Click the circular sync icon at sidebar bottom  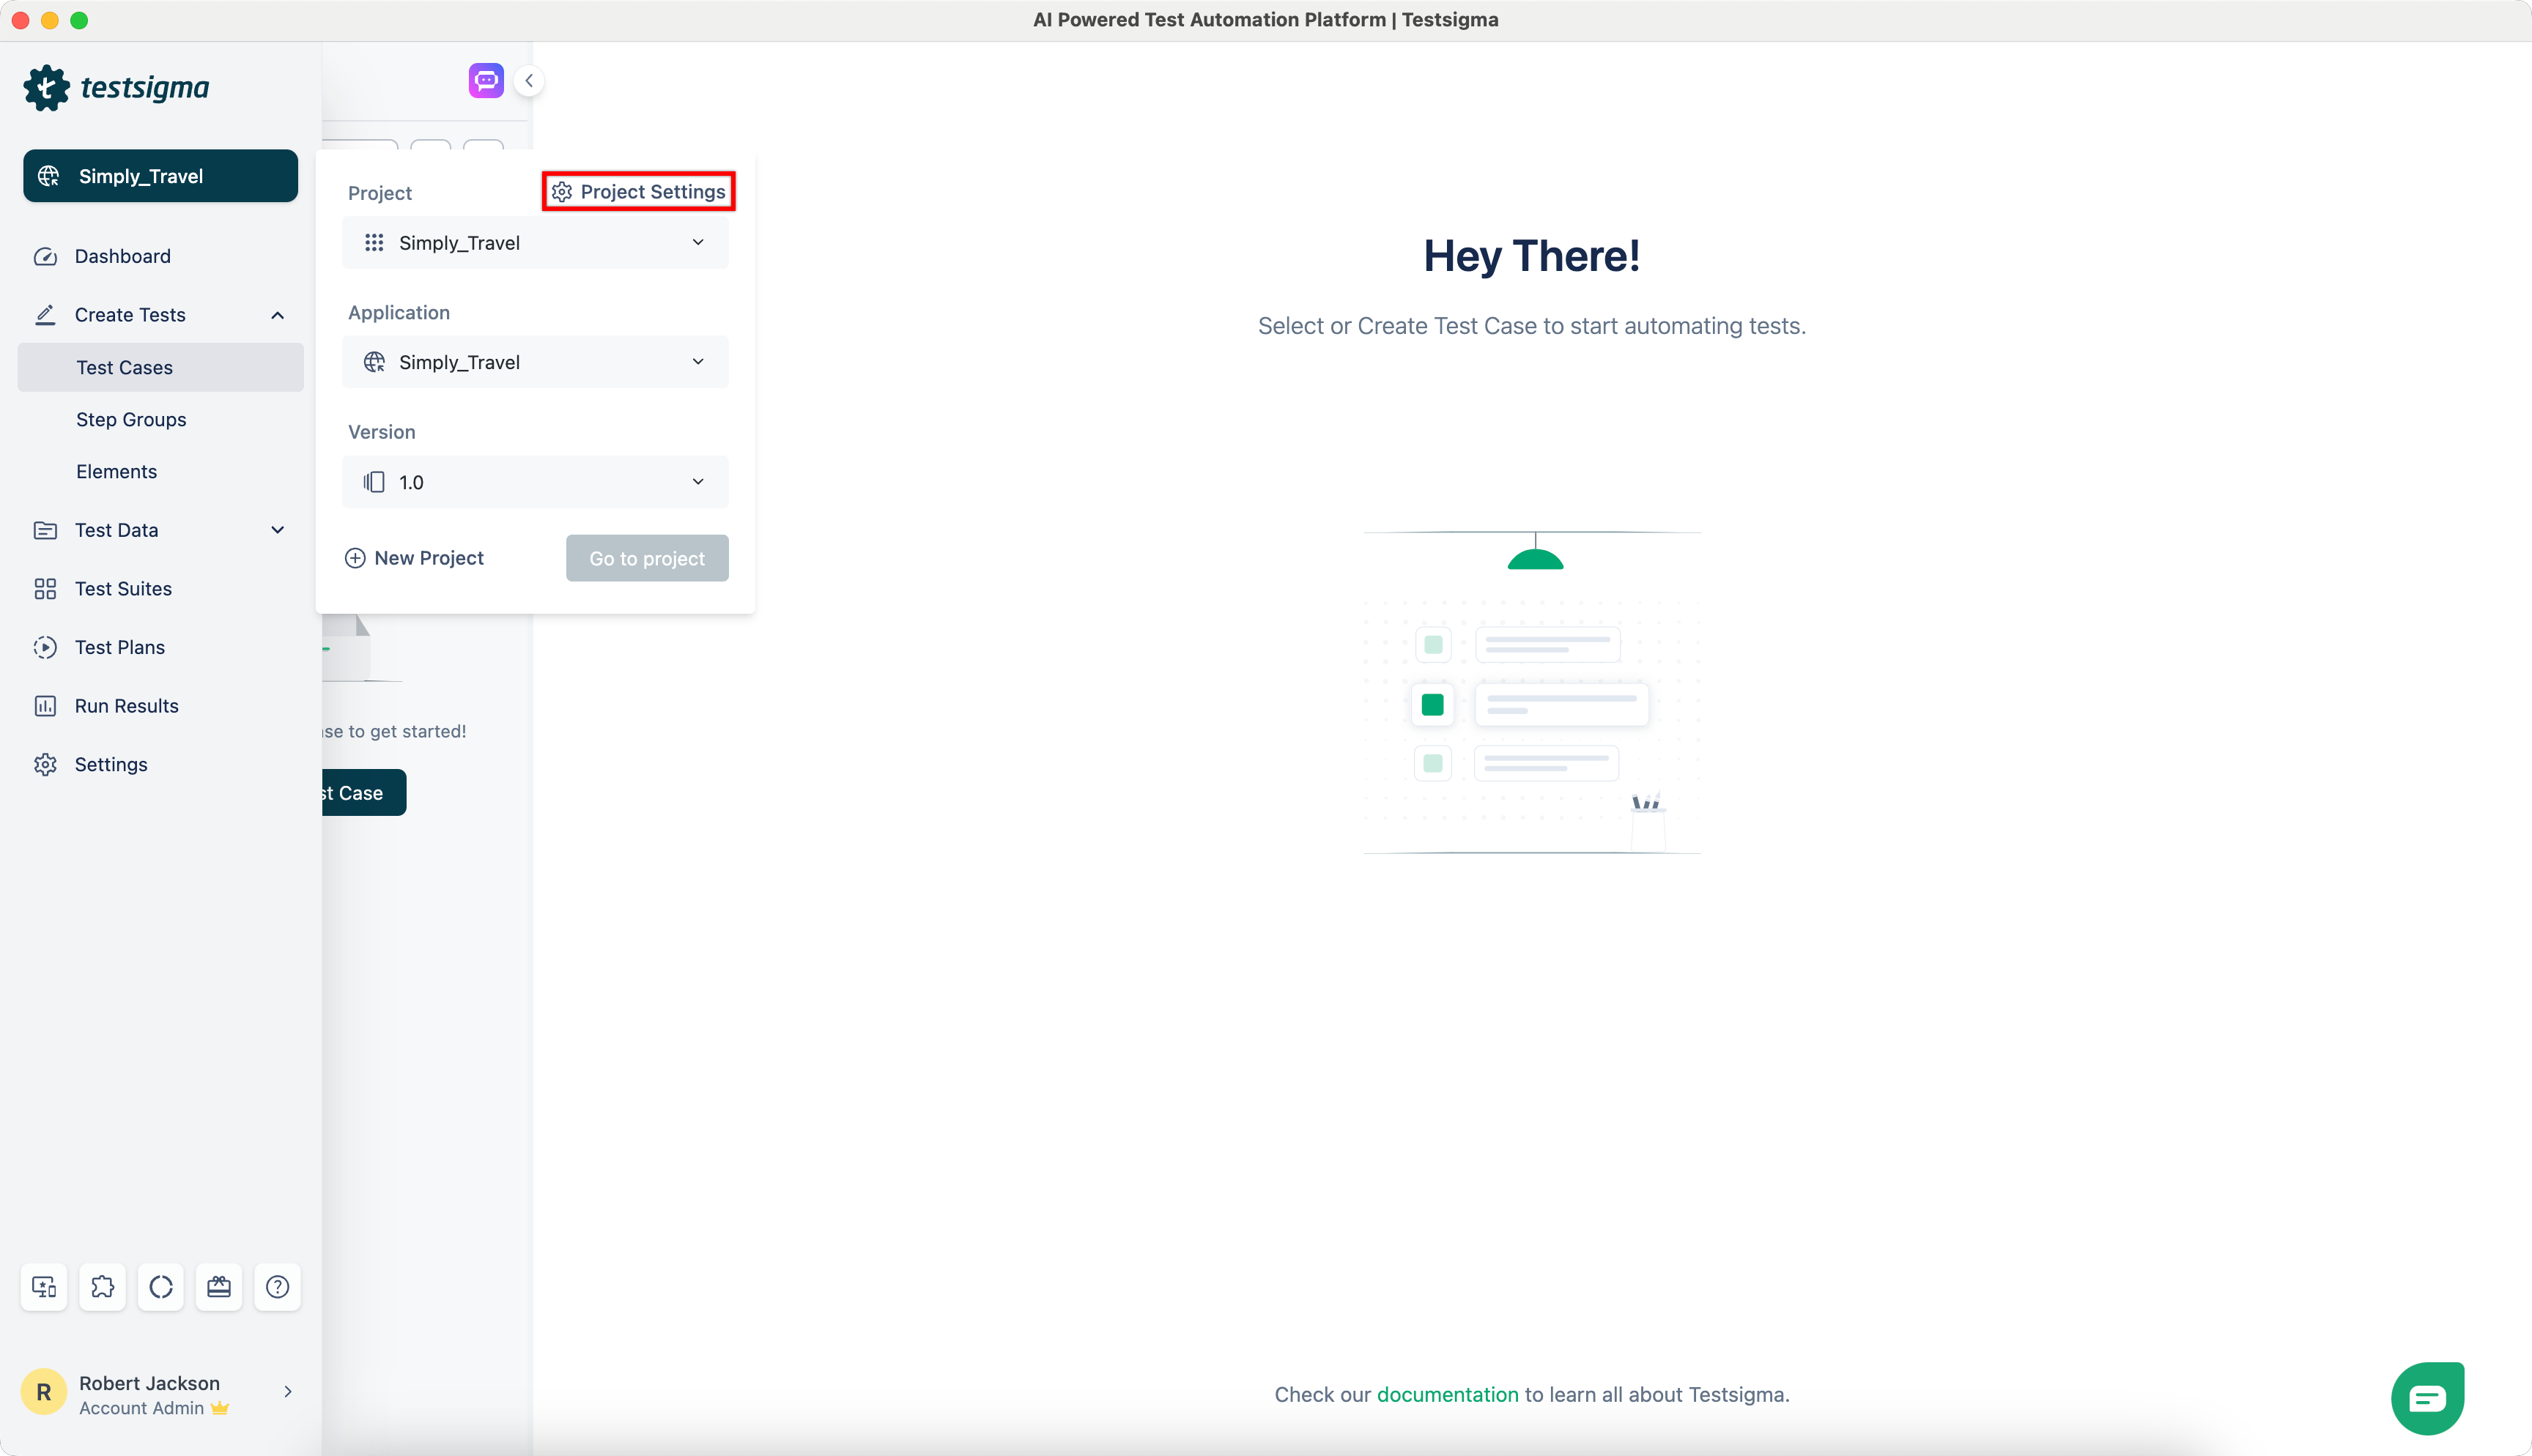click(161, 1286)
